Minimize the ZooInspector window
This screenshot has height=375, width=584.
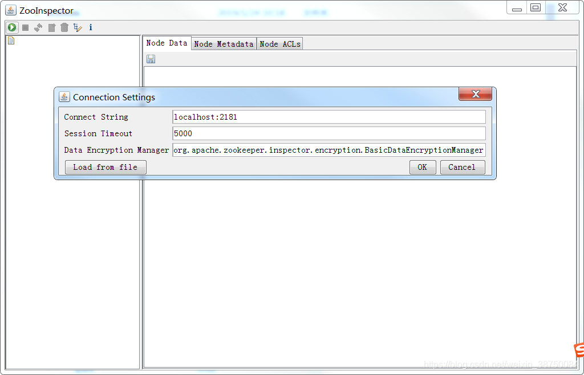517,8
